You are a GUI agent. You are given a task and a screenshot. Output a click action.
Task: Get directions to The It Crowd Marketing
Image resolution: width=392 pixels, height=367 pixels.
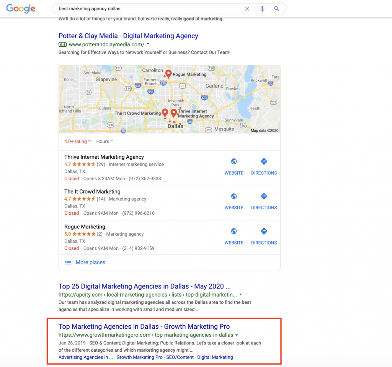pos(264,196)
